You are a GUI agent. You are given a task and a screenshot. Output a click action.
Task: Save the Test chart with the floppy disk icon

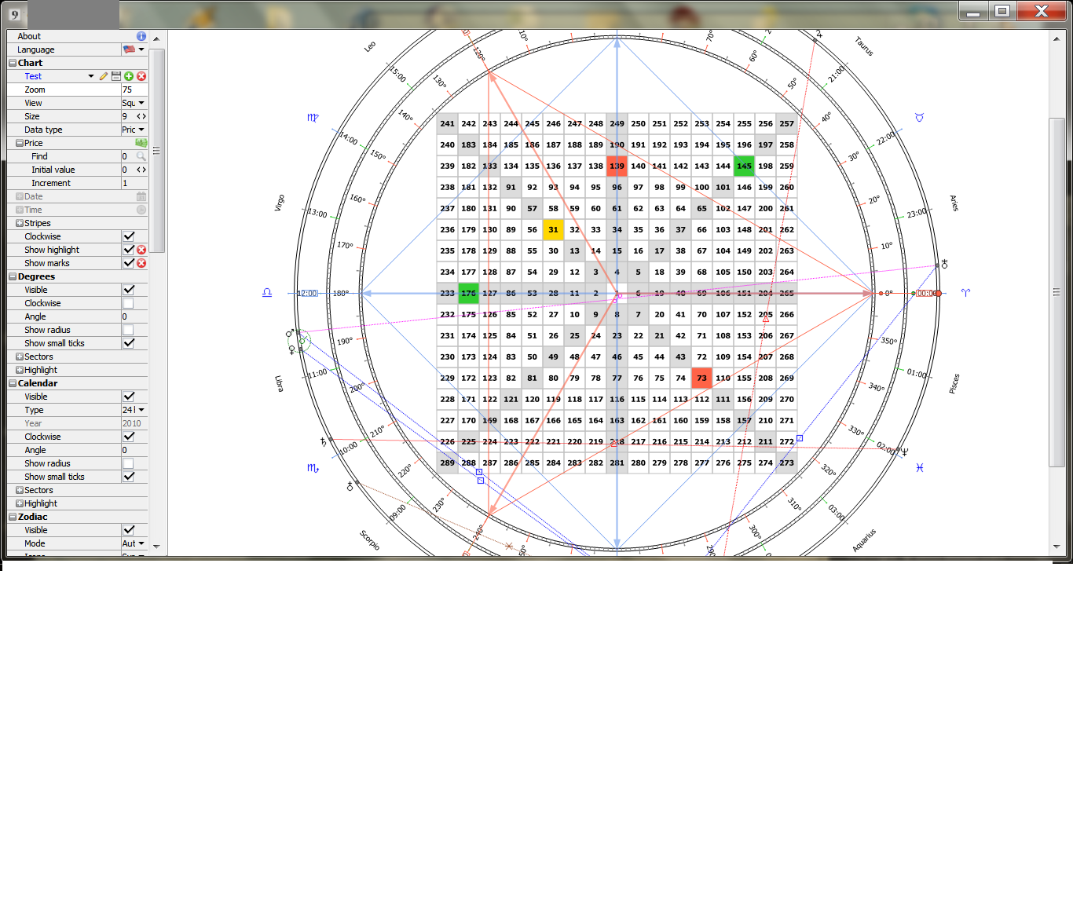(x=115, y=75)
